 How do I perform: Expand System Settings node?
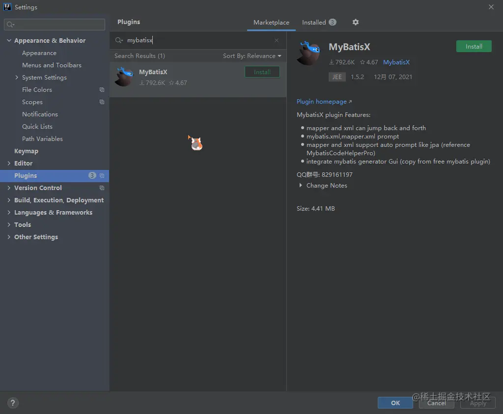(17, 77)
